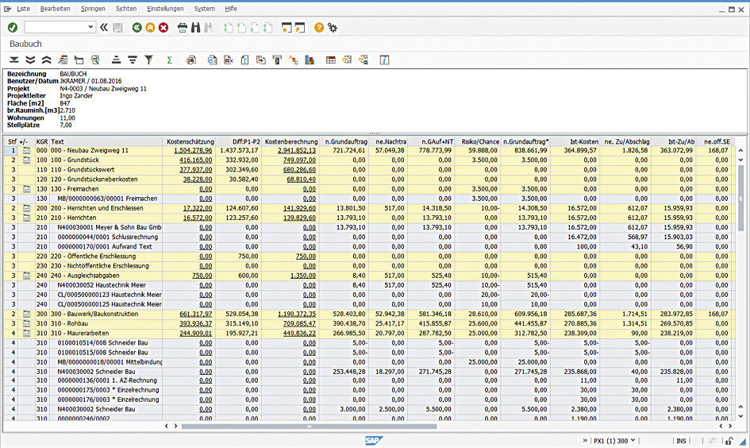Click the red Cancel icon

[x=163, y=27]
